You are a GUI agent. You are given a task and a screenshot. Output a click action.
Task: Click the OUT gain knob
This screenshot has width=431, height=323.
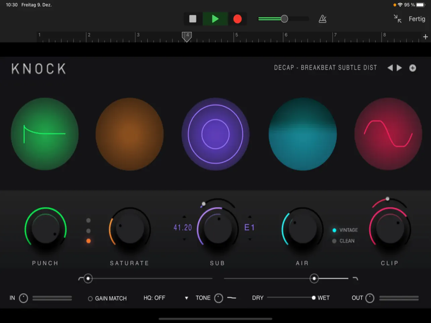click(370, 298)
